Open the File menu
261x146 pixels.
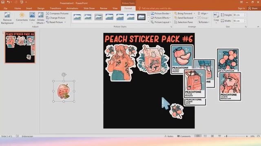click(x=5, y=8)
